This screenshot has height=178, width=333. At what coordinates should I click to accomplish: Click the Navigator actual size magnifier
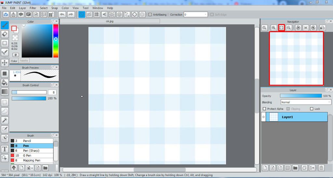pyautogui.click(x=264, y=28)
